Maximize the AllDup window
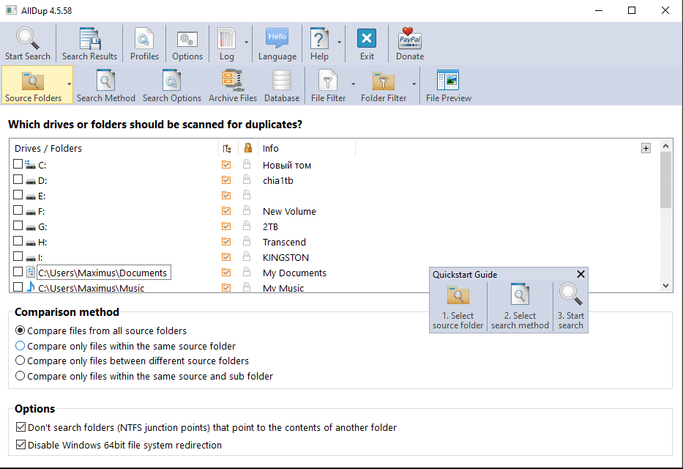Screen dimensions: 683x469 point(632,10)
